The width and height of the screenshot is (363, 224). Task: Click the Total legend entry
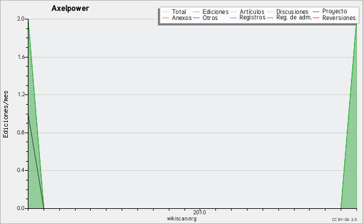click(174, 12)
